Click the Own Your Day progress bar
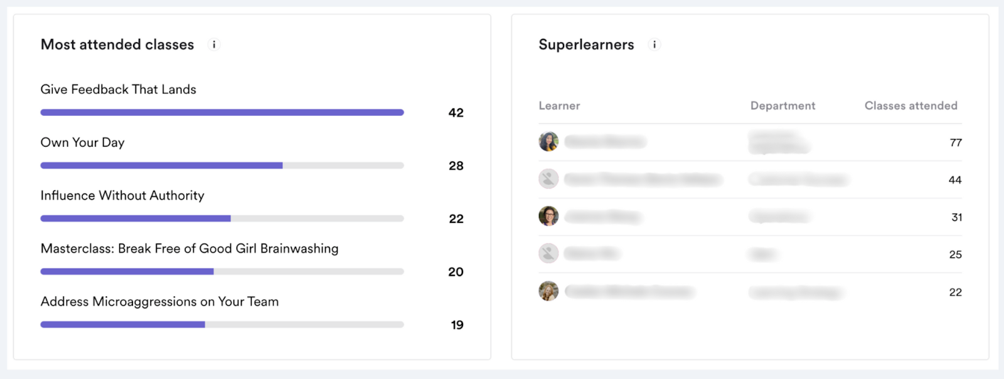The image size is (1004, 379). click(222, 165)
